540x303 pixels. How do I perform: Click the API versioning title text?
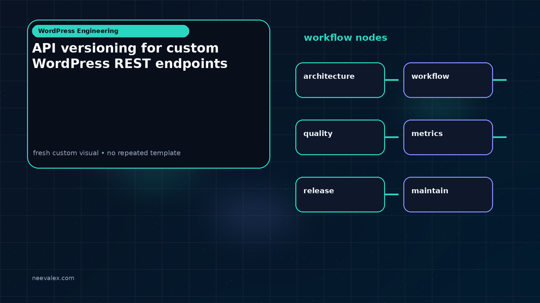[130, 56]
